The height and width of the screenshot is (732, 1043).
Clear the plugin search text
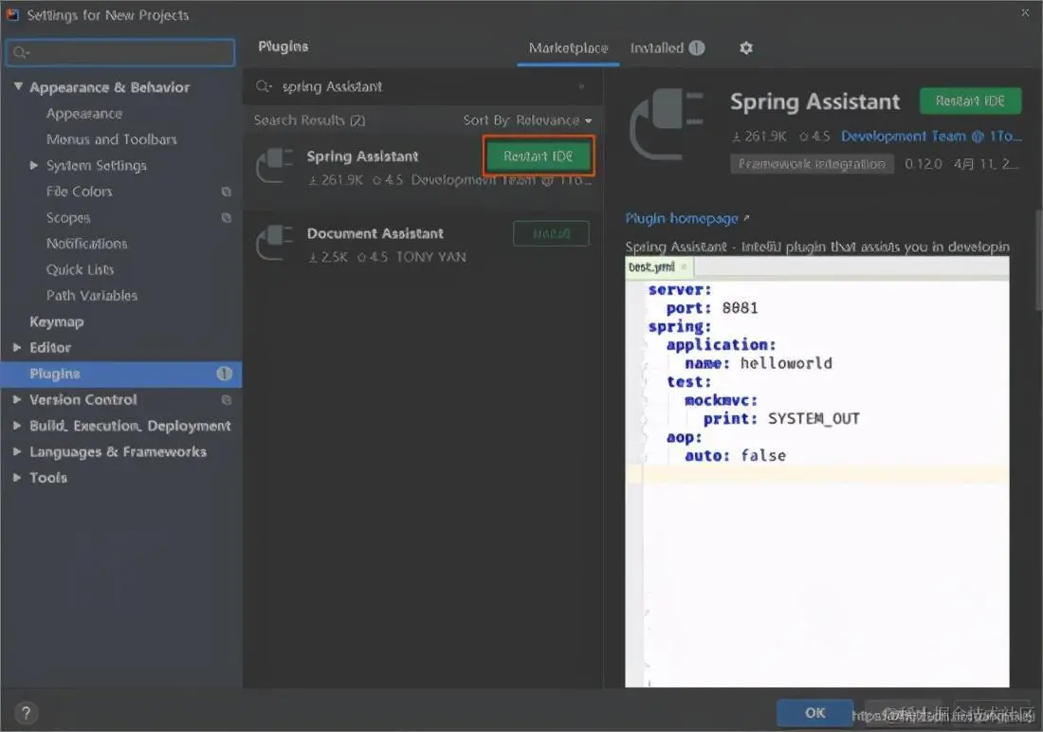point(581,86)
